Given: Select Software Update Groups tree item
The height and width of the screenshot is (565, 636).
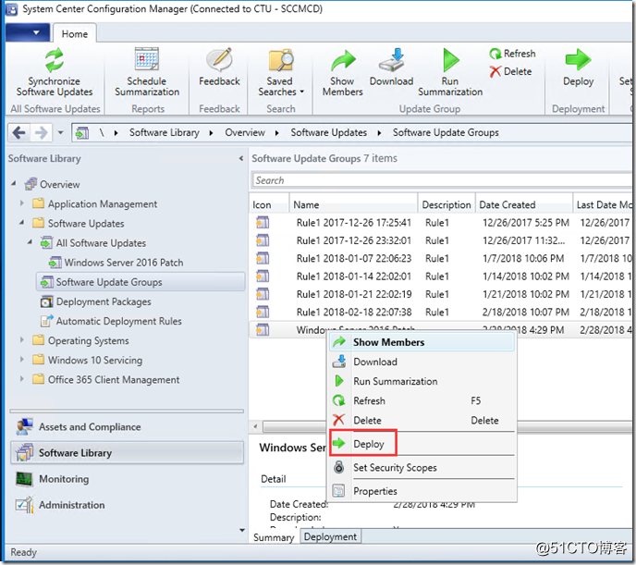Looking at the screenshot, I should click(141, 282).
